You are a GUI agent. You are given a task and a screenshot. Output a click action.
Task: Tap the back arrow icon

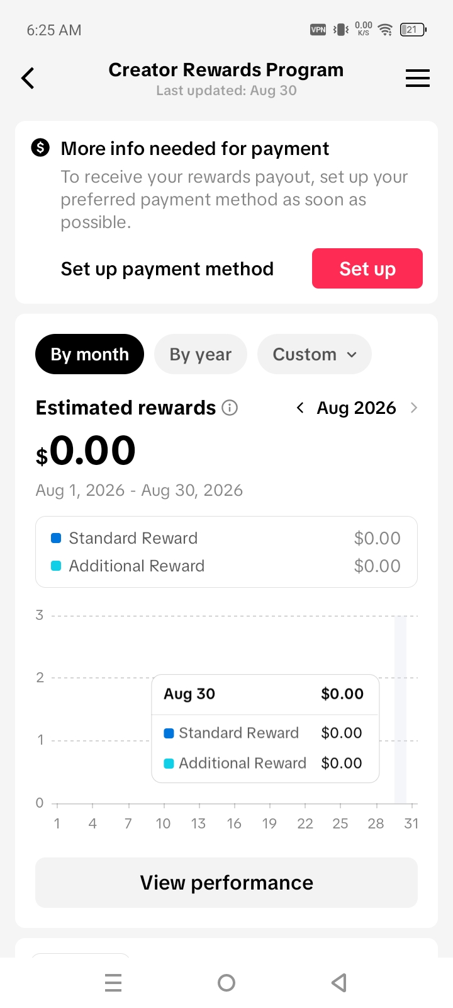point(28,78)
